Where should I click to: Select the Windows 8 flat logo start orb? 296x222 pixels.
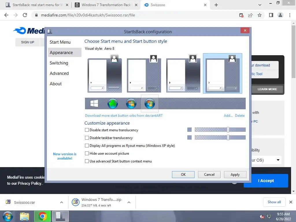pyautogui.click(x=94, y=103)
